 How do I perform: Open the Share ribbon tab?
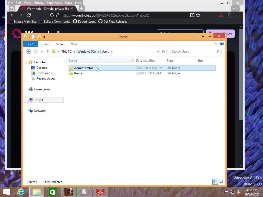tap(60, 44)
